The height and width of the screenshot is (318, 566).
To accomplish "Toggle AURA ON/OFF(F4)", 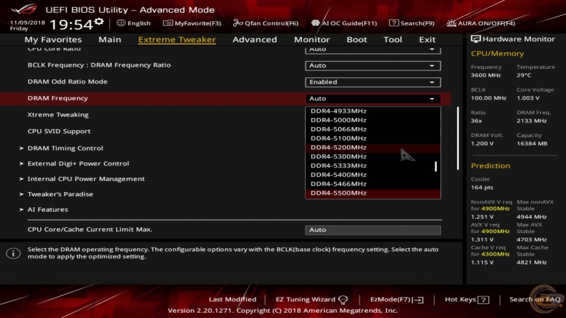I will pos(481,23).
